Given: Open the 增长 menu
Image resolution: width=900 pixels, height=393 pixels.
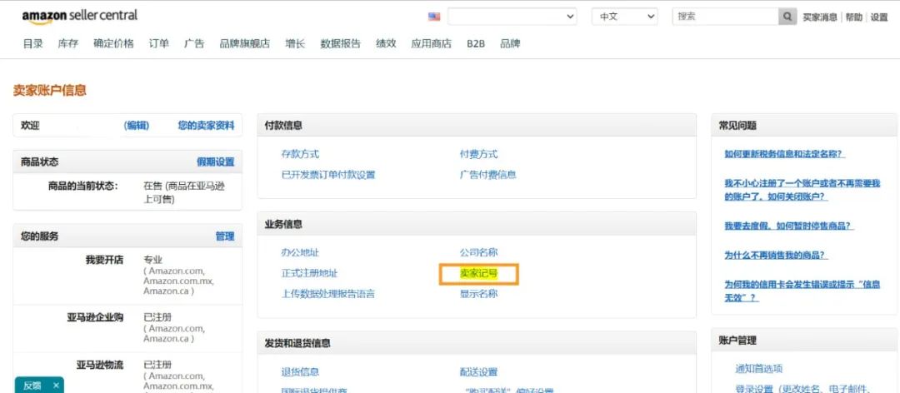Looking at the screenshot, I should 295,43.
